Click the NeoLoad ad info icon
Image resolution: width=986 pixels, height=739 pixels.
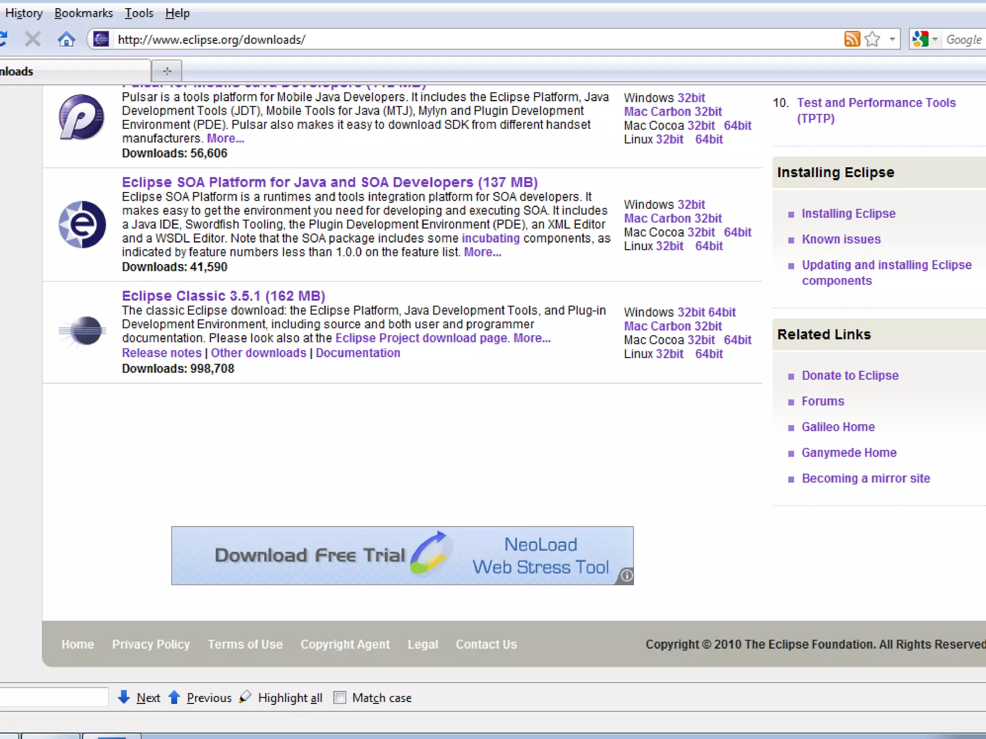click(626, 575)
